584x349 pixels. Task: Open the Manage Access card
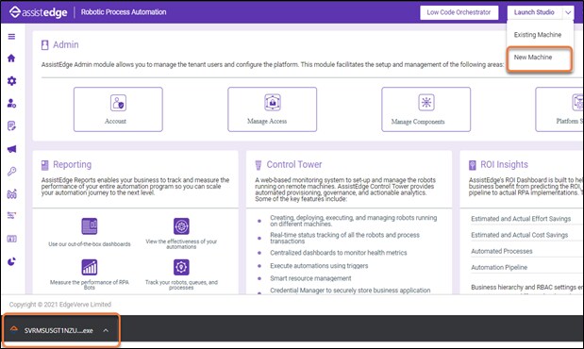[x=273, y=109]
